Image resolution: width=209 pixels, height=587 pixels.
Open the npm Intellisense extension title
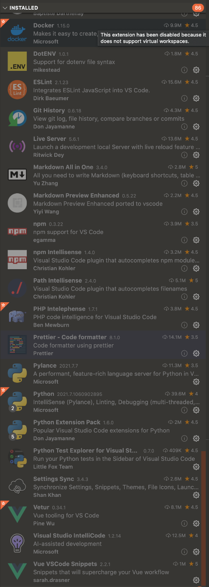57,252
